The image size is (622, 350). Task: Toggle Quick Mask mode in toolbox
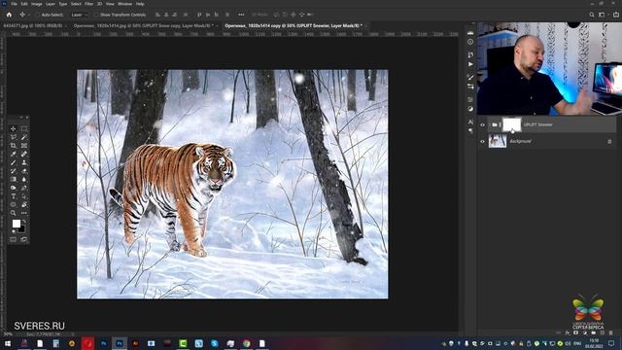pos(13,239)
